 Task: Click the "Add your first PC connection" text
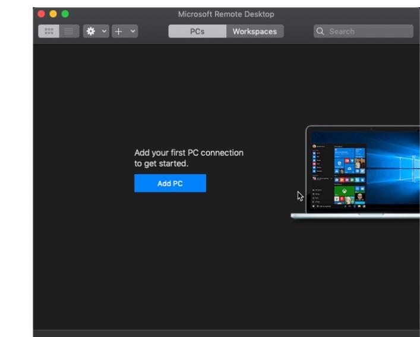[189, 153]
